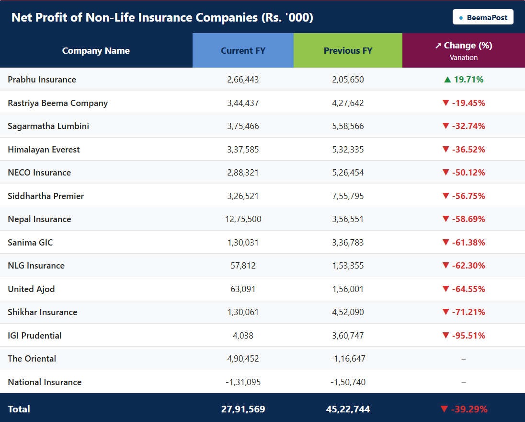
Task: Select the Sagarmatha Lumbini name
Action: click(48, 126)
